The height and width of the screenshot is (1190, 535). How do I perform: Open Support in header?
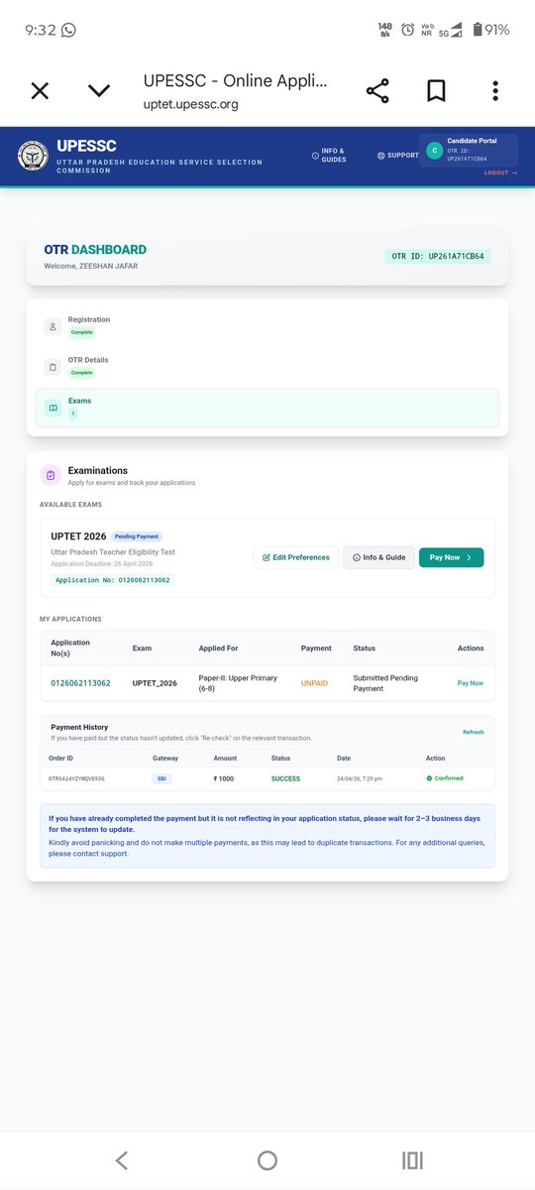click(x=398, y=156)
